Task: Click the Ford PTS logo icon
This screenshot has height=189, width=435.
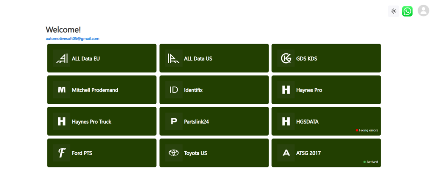Action: tap(62, 153)
